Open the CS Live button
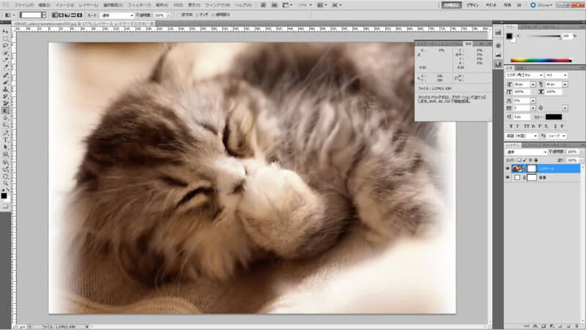Viewport: 586px width, 330px height. tap(541, 5)
